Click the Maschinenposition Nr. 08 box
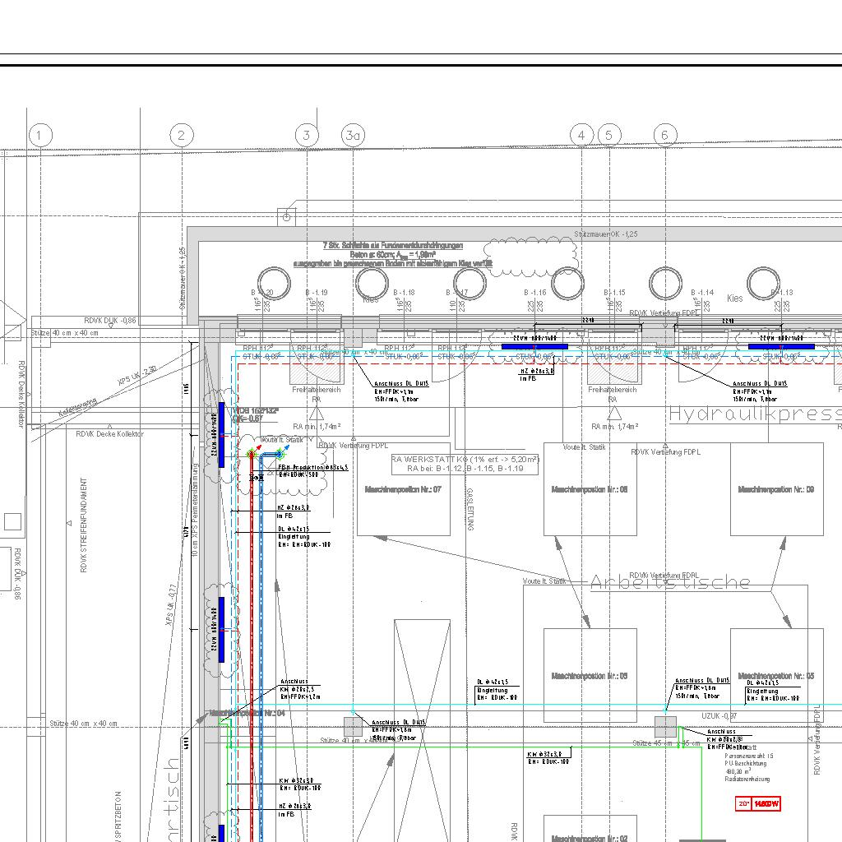This screenshot has width=842, height=842. click(590, 489)
